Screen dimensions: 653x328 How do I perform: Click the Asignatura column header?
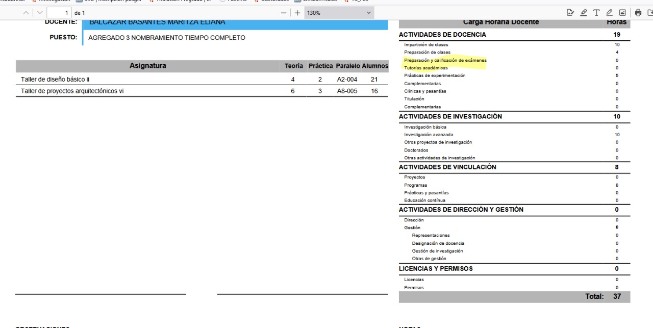click(148, 66)
